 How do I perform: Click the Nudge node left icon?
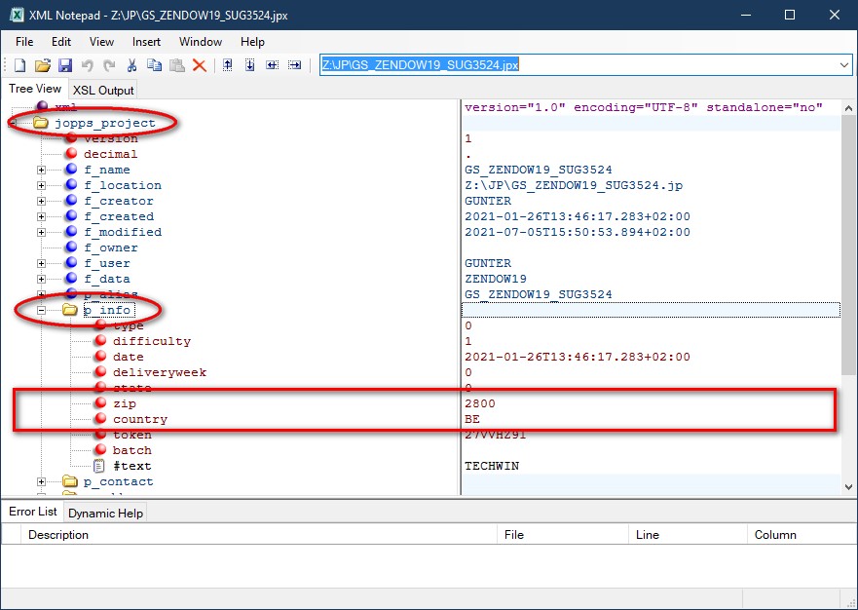(273, 65)
